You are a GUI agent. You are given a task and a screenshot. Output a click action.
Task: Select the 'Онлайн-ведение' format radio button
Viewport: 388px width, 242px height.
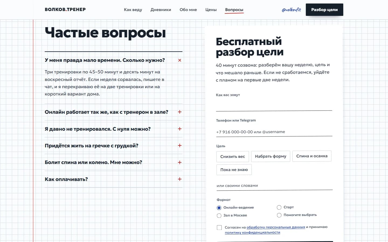coord(219,208)
